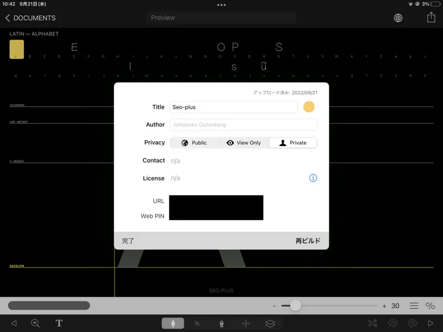Screen dimensions: 443x332
Task: Keep font Private via privacy selector
Action: pyautogui.click(x=292, y=142)
